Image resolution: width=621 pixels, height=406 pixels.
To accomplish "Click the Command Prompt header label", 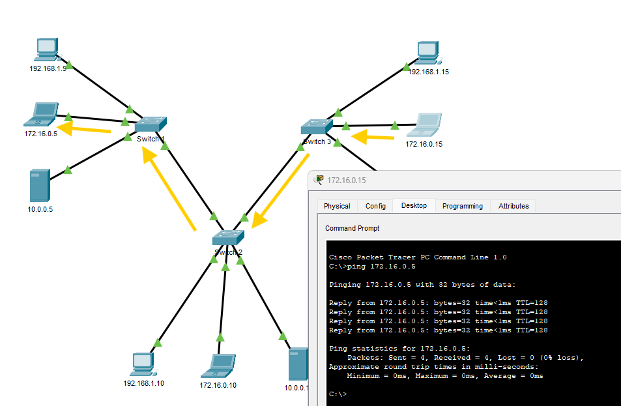I will coord(352,228).
